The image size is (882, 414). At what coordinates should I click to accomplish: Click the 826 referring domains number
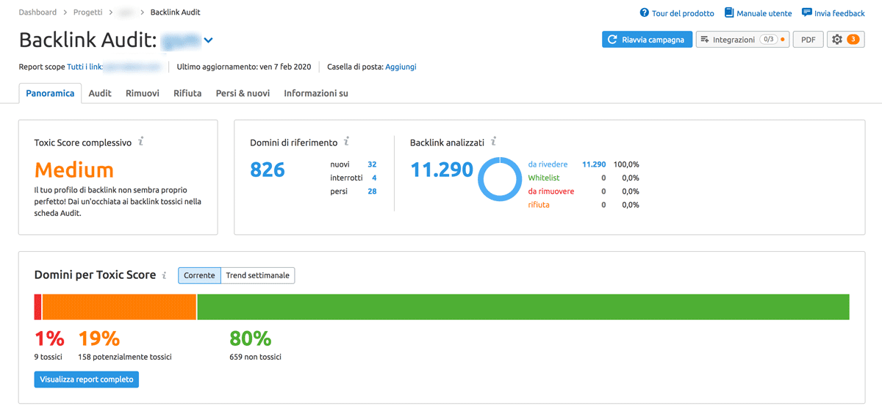pos(268,170)
